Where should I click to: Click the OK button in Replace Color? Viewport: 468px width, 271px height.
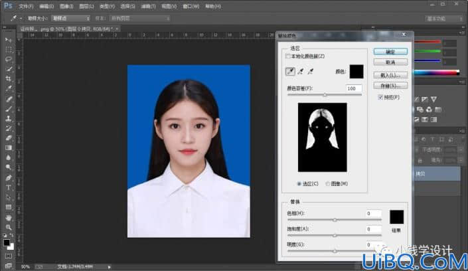point(390,52)
